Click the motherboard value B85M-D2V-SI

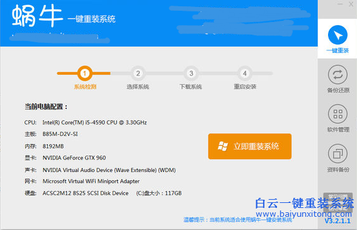pos(60,134)
